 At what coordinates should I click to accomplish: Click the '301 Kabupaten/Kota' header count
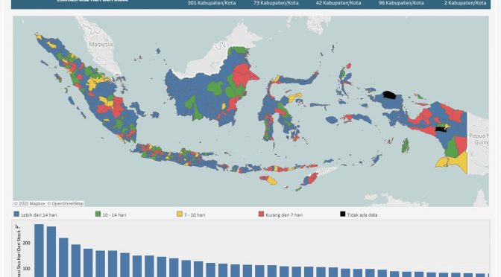pos(212,3)
